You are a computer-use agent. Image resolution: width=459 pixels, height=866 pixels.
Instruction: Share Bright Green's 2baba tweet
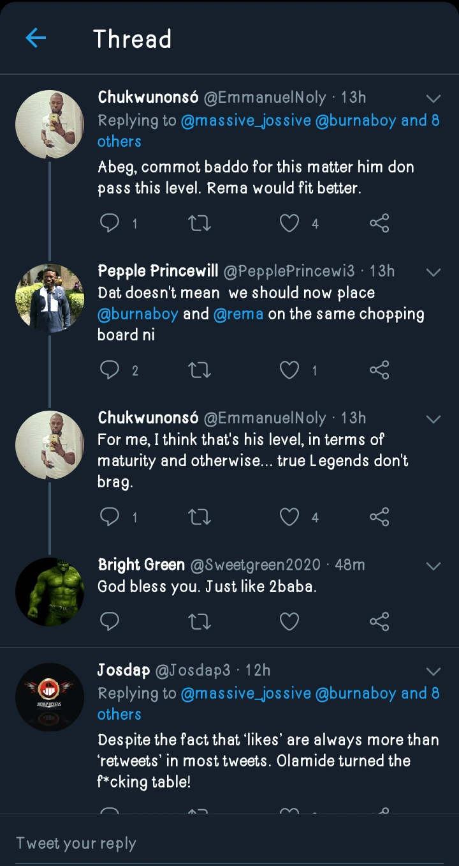pos(379,621)
